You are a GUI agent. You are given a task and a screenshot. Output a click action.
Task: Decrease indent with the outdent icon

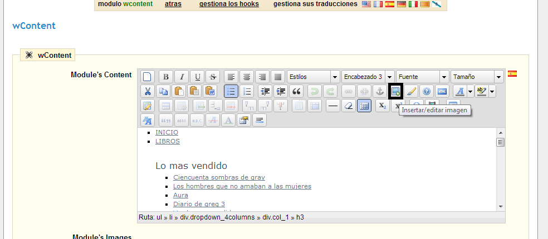pyautogui.click(x=265, y=91)
